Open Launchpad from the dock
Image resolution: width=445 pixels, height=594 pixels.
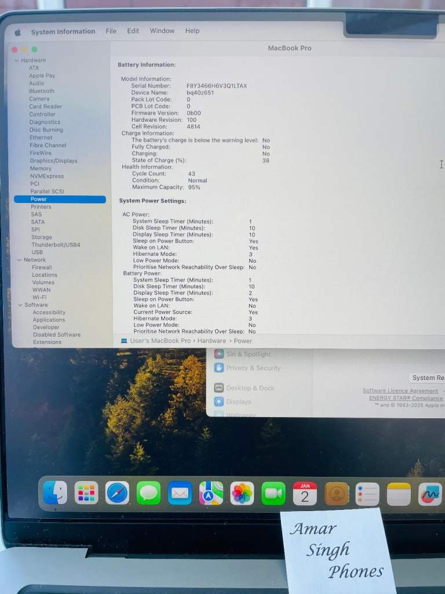(x=86, y=493)
